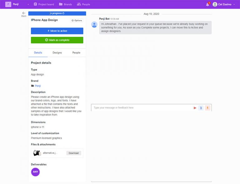The image size is (240, 184).
Task: Download the alternative.j... attachment
Action: (x=74, y=153)
